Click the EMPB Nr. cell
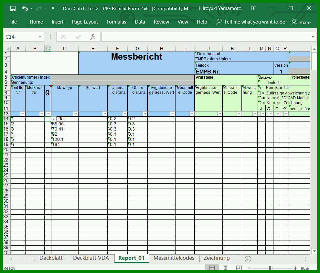The width and height of the screenshot is (320, 273). pos(234,72)
